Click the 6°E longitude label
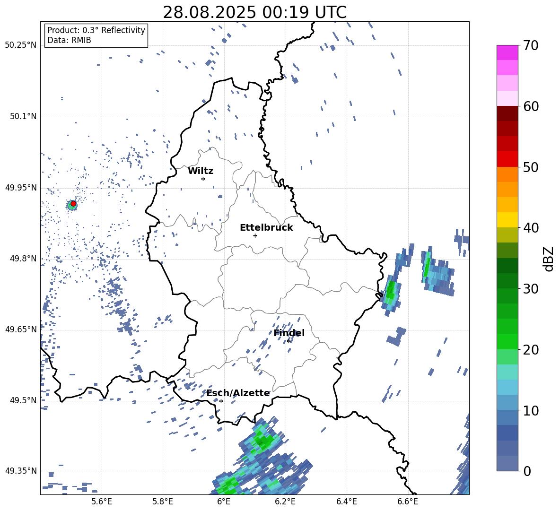 (224, 502)
